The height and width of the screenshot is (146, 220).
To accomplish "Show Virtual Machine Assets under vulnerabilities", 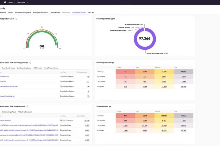I will (25, 112).
